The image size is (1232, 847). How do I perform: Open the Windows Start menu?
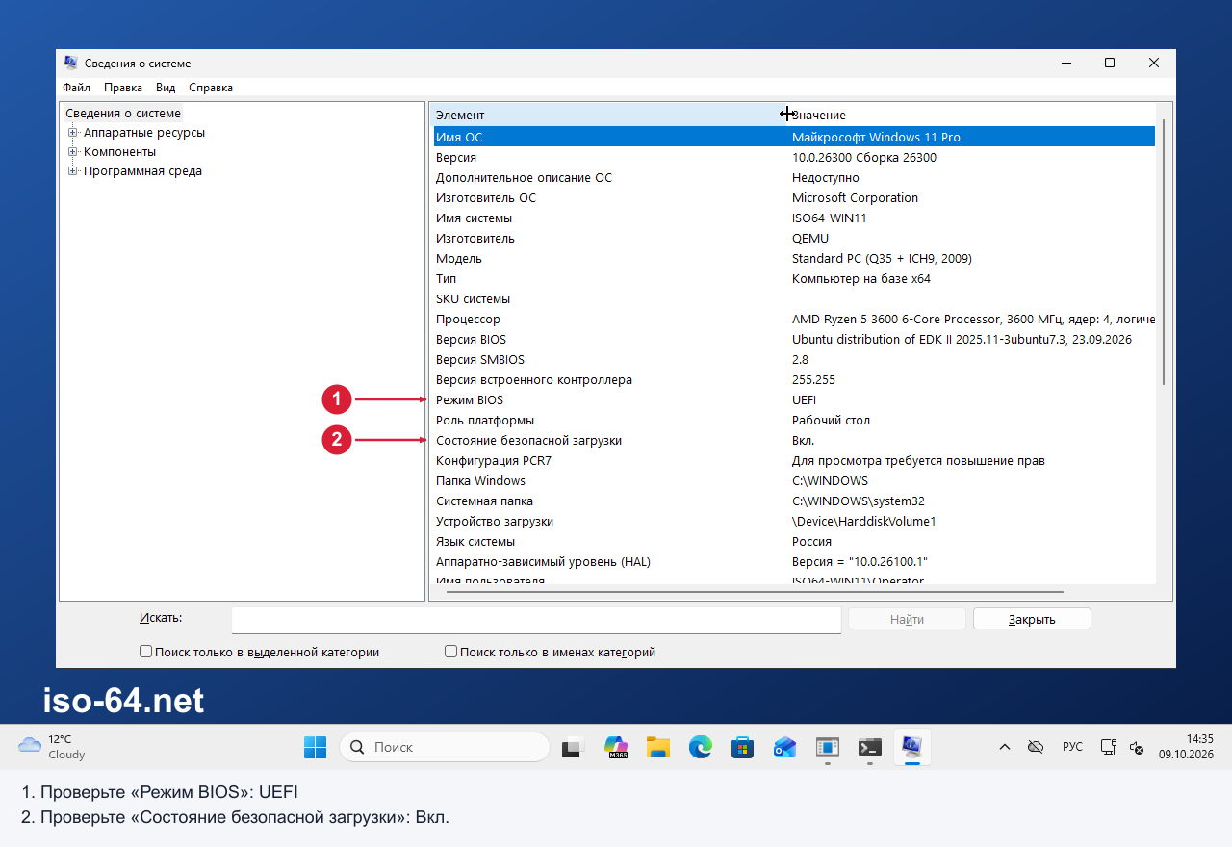pyautogui.click(x=315, y=747)
